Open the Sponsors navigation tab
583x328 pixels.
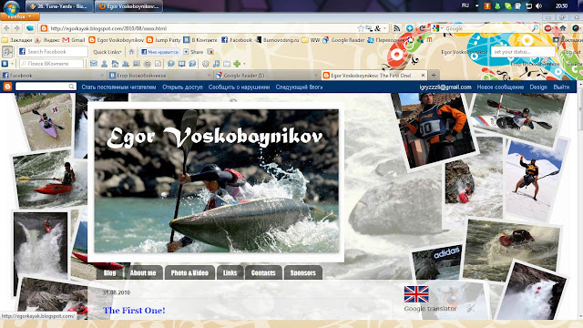[302, 272]
